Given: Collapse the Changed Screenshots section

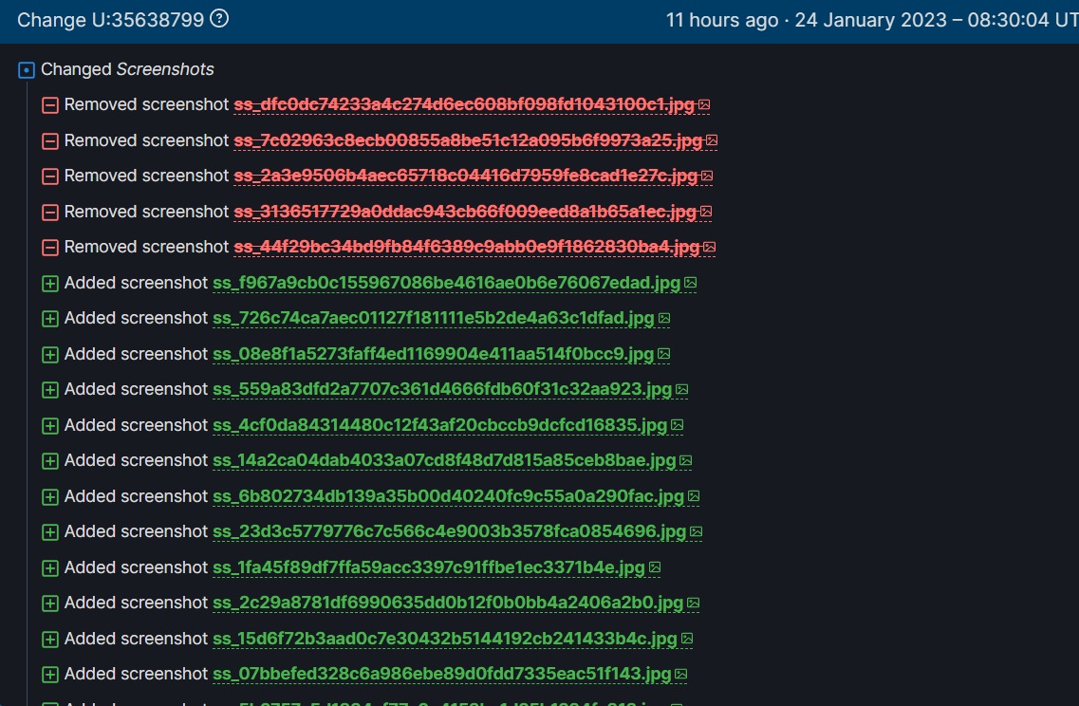Looking at the screenshot, I should 27,69.
